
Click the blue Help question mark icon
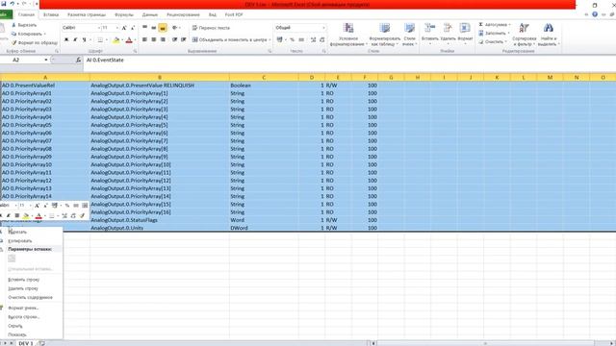pos(595,14)
